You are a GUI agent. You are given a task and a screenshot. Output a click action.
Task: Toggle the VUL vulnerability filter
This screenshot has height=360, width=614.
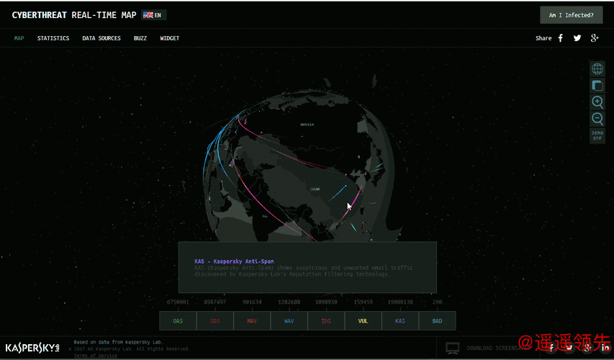click(363, 321)
